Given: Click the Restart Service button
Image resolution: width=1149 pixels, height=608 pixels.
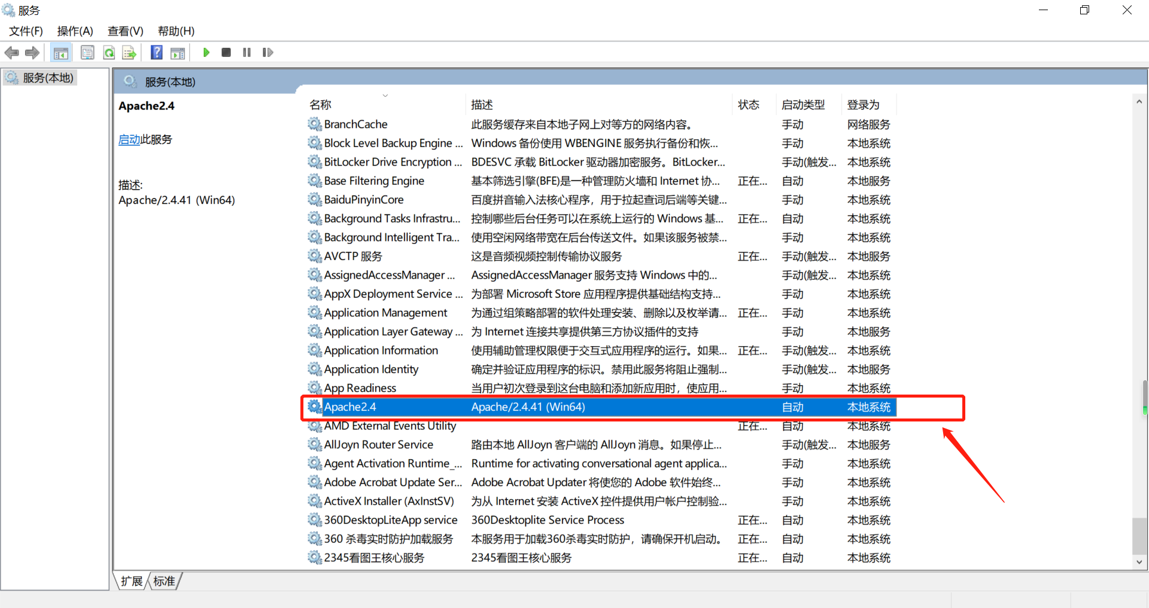Looking at the screenshot, I should (268, 53).
